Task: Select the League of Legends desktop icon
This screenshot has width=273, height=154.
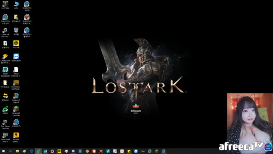Action: (x=16, y=98)
